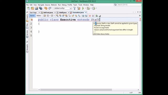168x95 pixels.
Task: Open the File menu
Action: (x=27, y=5)
